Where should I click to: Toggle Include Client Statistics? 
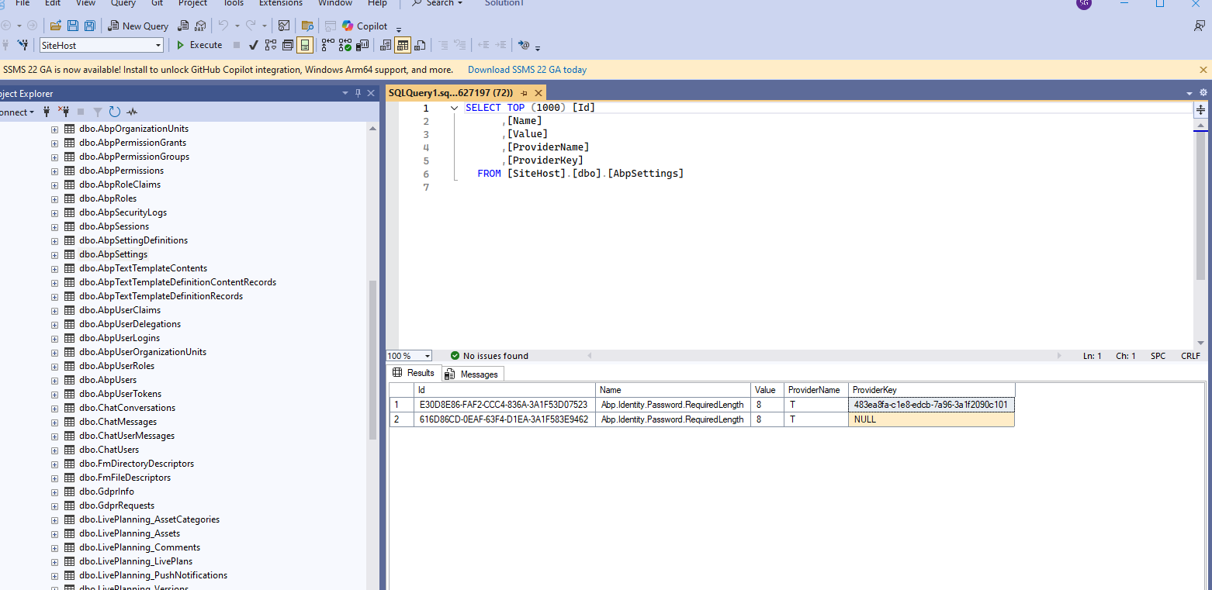click(x=362, y=45)
